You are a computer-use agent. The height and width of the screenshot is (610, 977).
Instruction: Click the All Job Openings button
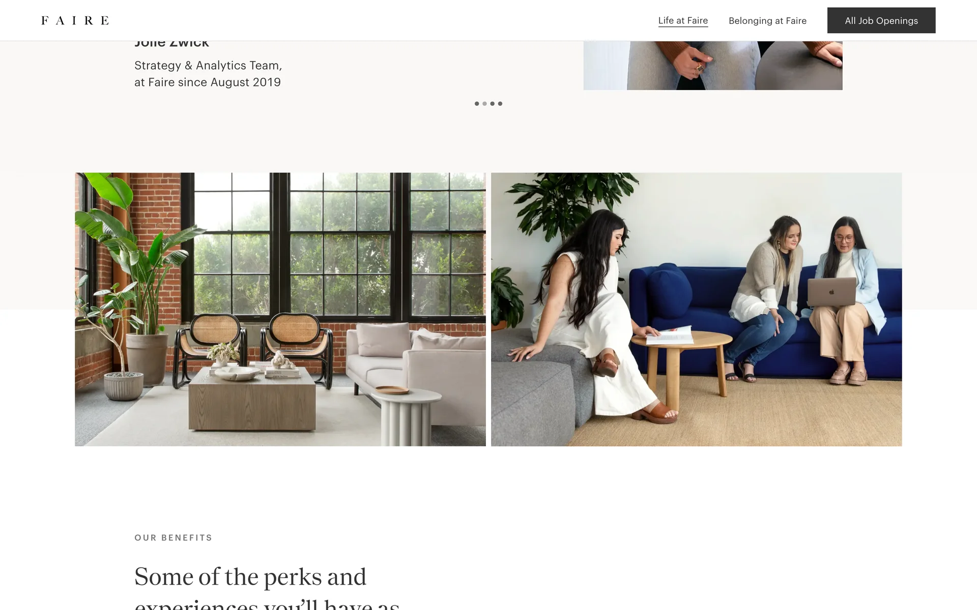tap(881, 20)
